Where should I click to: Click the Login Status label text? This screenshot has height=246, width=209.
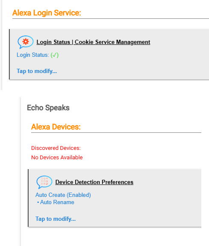33,55
